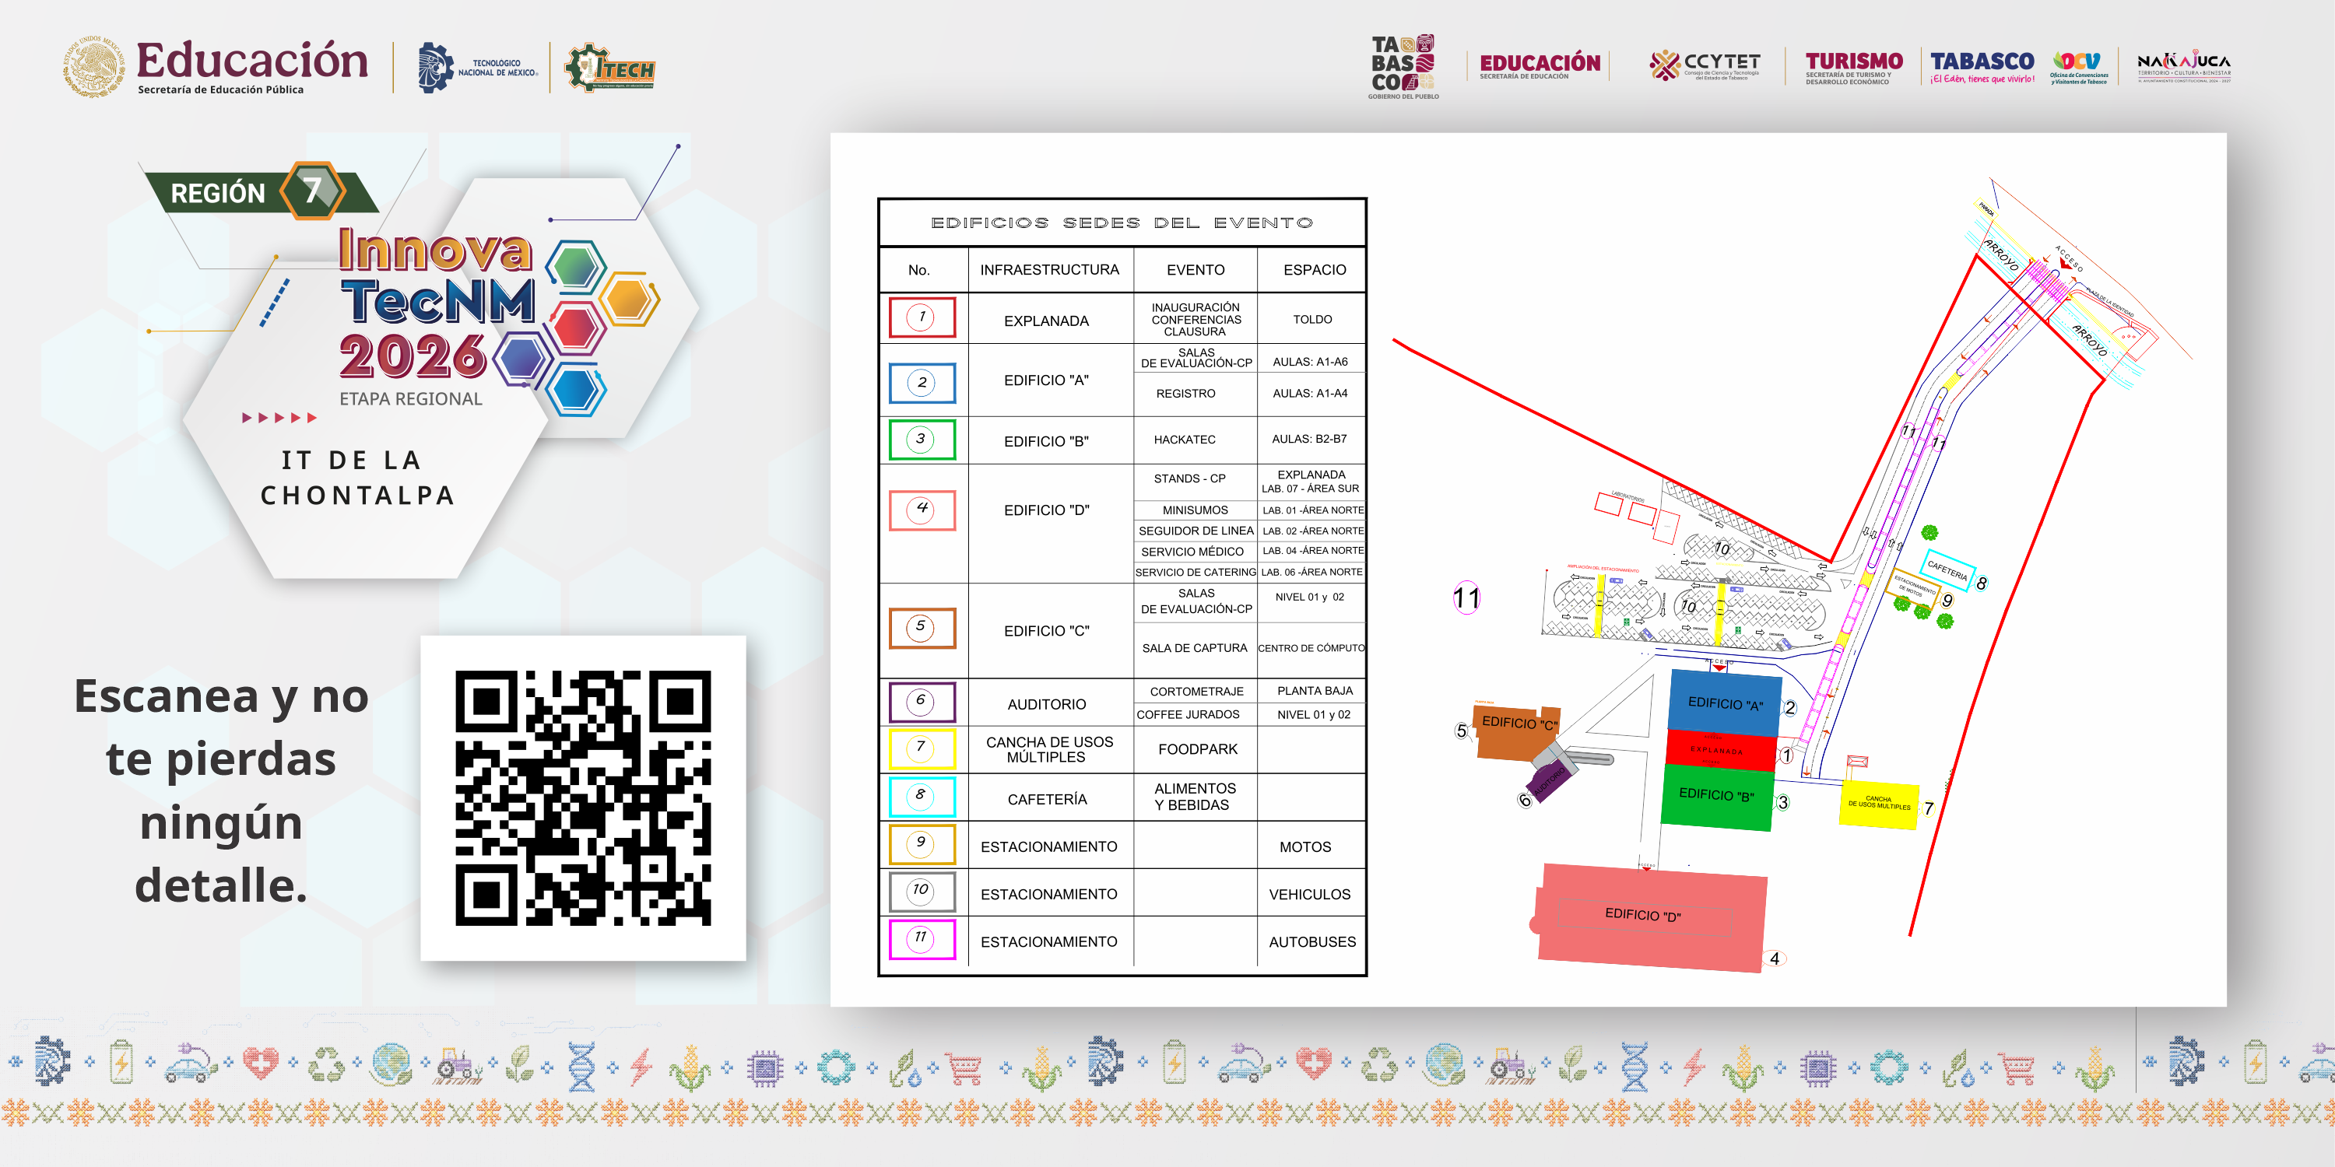Click the table title "EDIFICIOS SEDES DEL EVENTO"
The width and height of the screenshot is (2335, 1167).
[1122, 223]
